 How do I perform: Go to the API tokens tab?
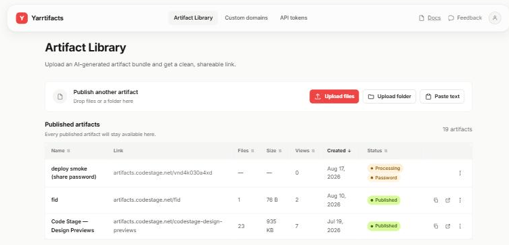tap(294, 18)
